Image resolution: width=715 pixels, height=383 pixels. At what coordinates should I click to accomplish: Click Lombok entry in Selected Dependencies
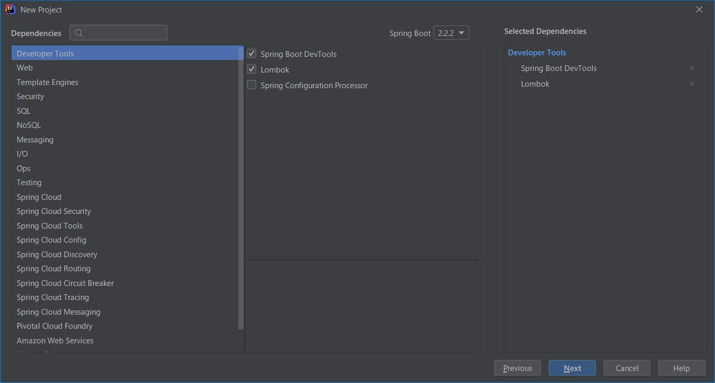(535, 84)
